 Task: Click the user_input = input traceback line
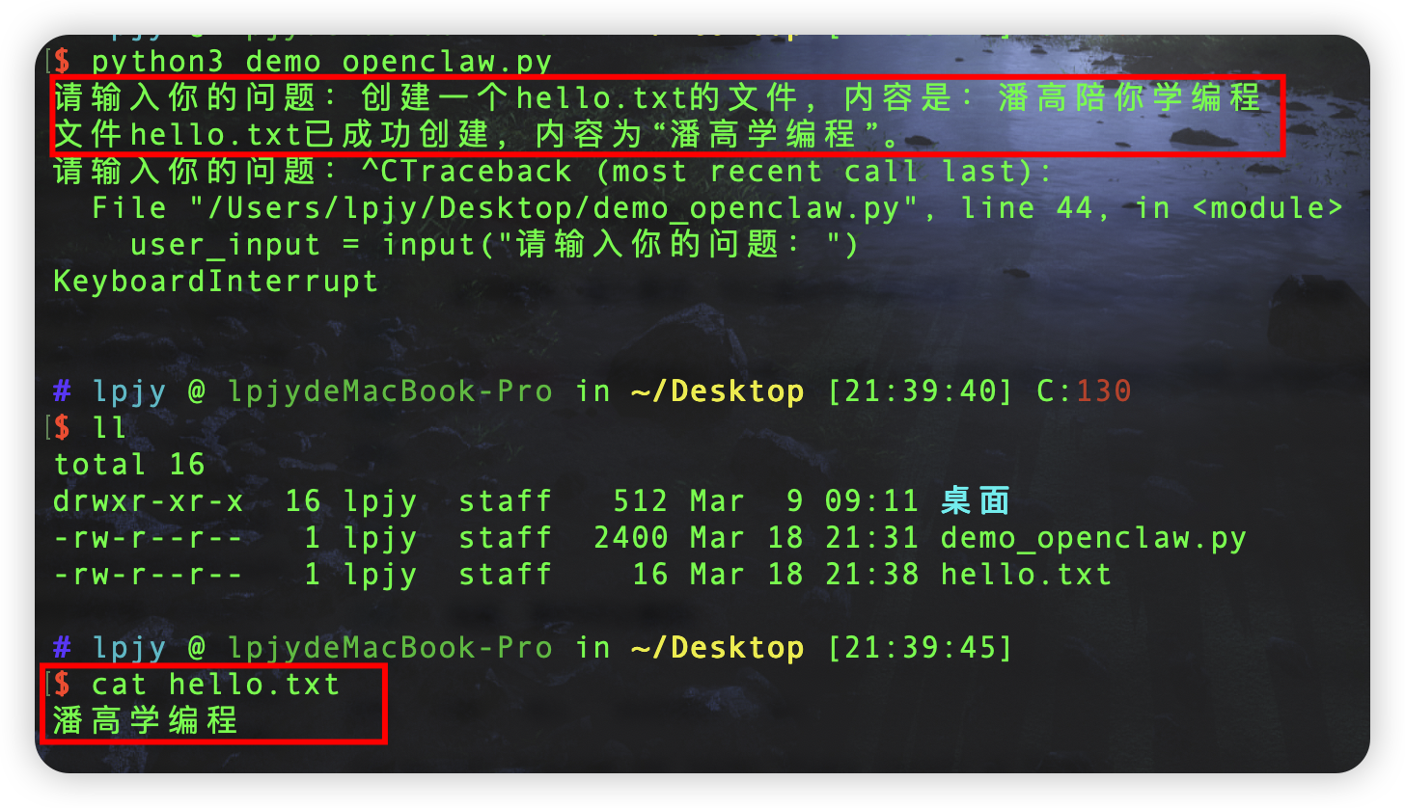(x=494, y=245)
